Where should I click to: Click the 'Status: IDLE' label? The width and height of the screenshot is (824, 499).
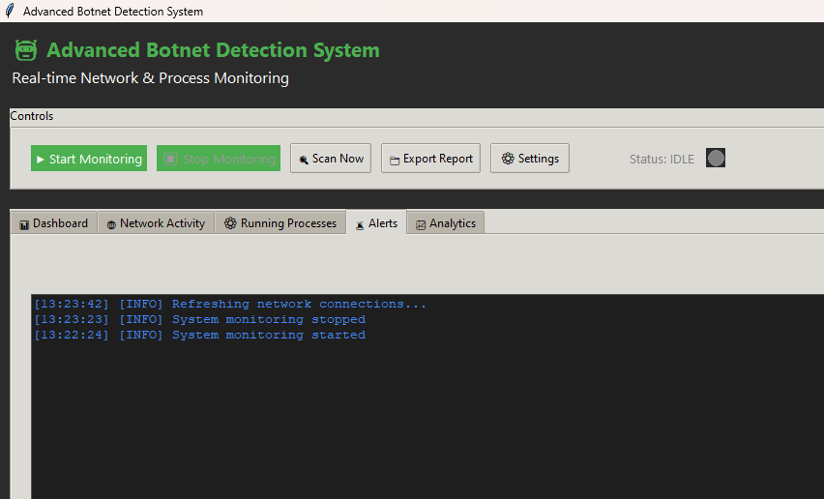[662, 160]
